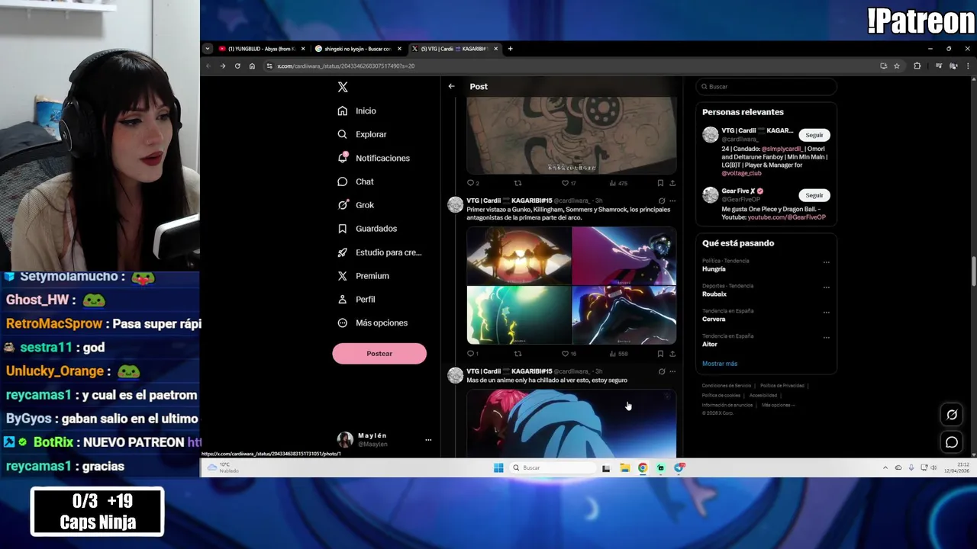Open youtube.com/@GearFiveOP link
Viewport: 977px width, 549px height.
click(786, 217)
